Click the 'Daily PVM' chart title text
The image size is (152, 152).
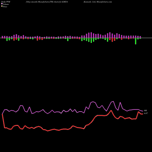point(6,2)
